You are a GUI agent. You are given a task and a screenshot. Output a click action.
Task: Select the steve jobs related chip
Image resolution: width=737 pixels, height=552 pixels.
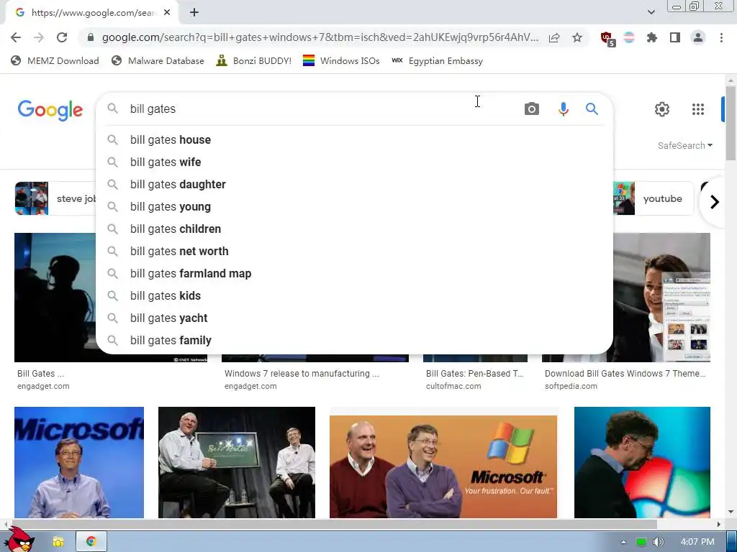pyautogui.click(x=55, y=198)
